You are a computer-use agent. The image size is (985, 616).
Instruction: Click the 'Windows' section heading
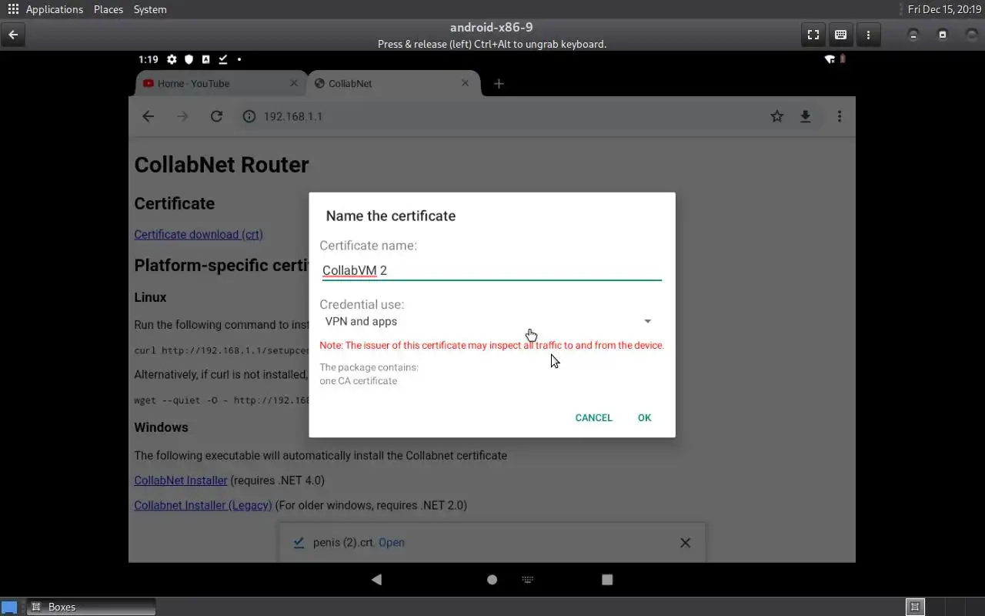point(161,427)
